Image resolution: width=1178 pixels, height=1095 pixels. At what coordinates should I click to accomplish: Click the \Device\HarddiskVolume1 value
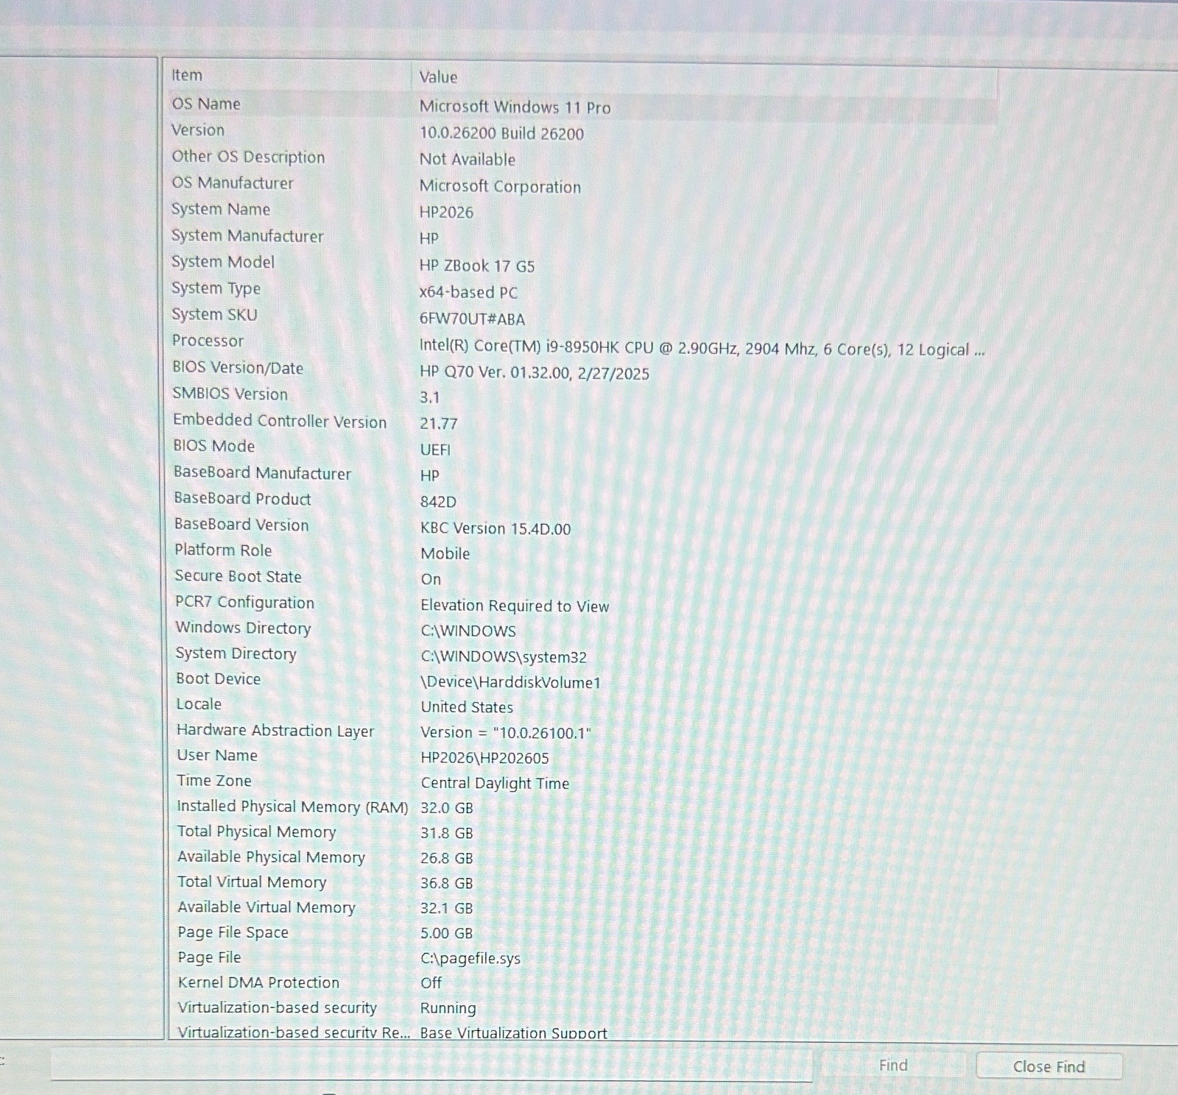(511, 682)
